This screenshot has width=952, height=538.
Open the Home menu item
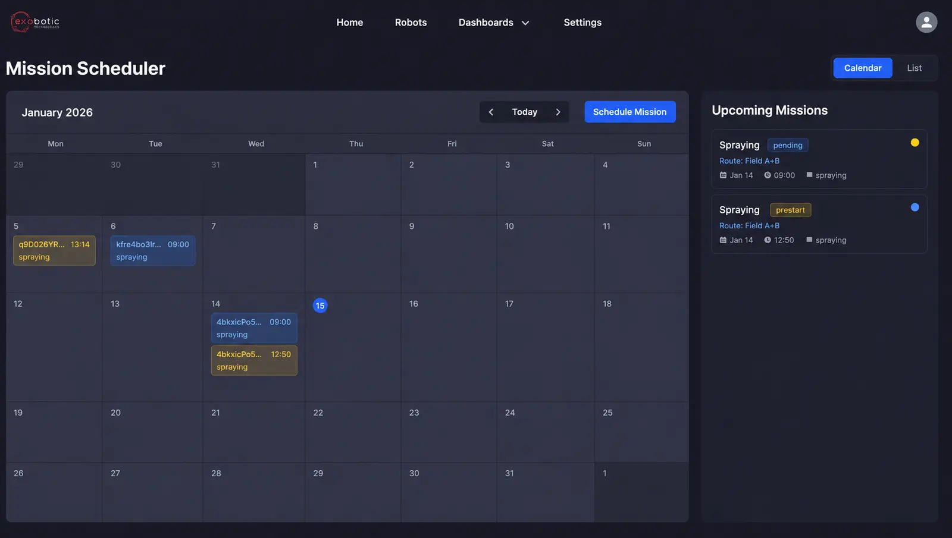tap(350, 23)
